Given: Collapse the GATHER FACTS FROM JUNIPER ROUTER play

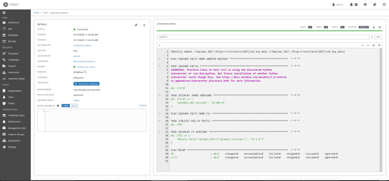Looking at the screenshot, I should pos(160,59).
